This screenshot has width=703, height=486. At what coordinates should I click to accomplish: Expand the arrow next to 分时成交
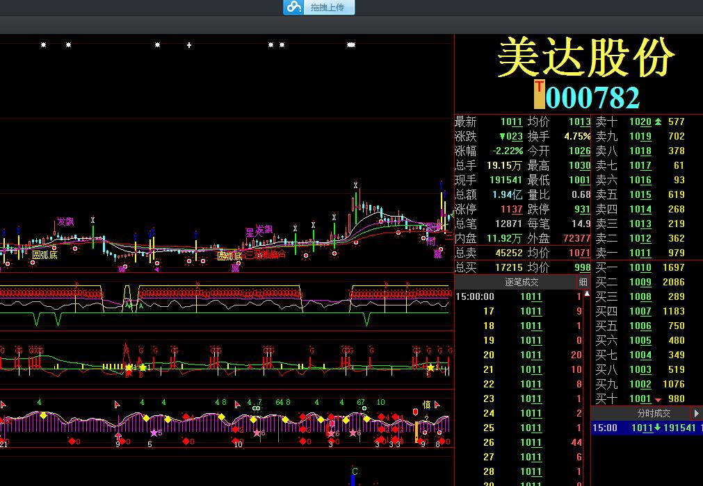[696, 413]
